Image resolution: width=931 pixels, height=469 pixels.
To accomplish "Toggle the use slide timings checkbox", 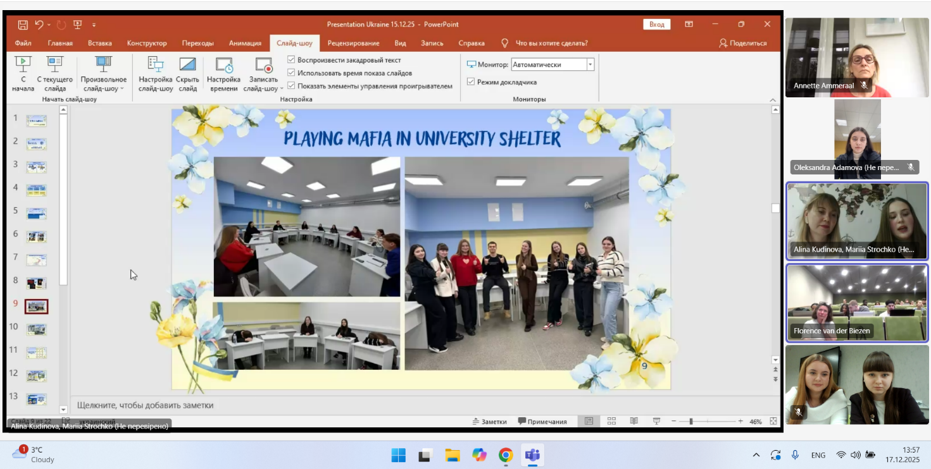I will point(291,73).
